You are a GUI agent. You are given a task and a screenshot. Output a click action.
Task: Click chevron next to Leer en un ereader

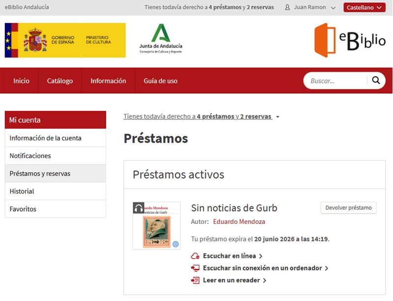[265, 280]
